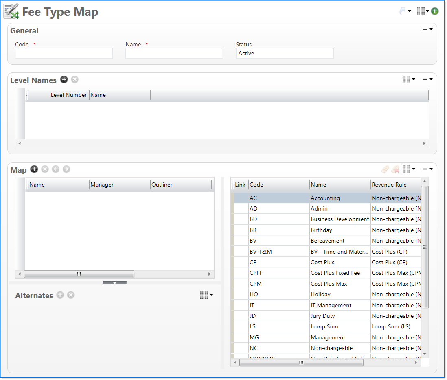Collapse the General section

[x=425, y=30]
